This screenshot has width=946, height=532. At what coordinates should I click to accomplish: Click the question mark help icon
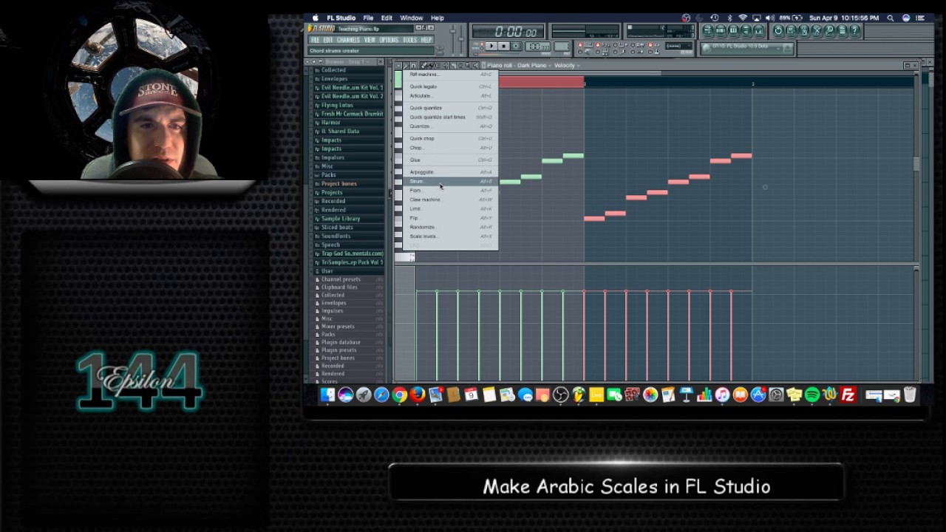(854, 30)
